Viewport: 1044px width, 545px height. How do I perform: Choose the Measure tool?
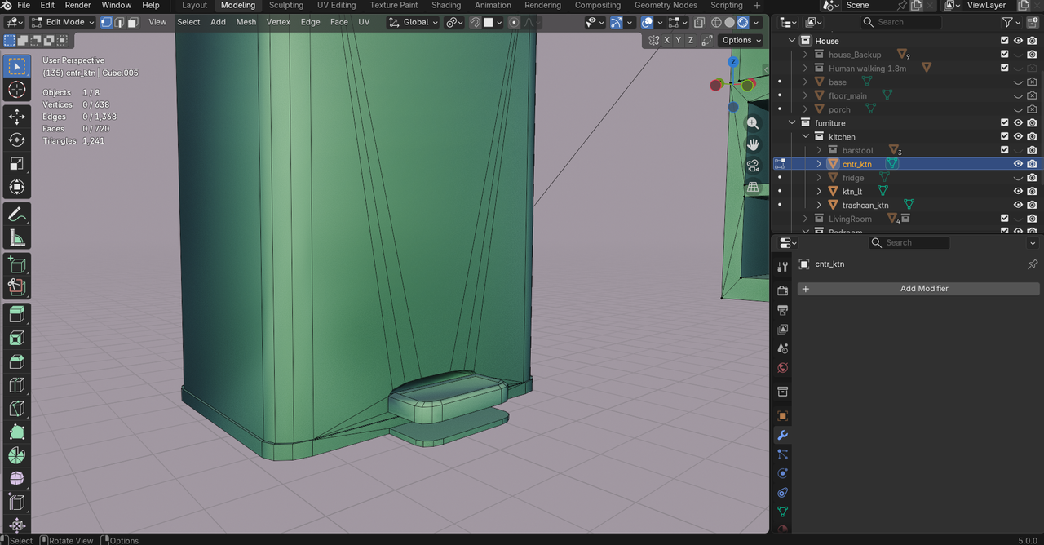[x=16, y=238]
